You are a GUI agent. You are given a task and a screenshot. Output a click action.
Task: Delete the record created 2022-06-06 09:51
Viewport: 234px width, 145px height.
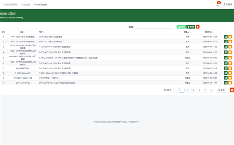coord(230,78)
